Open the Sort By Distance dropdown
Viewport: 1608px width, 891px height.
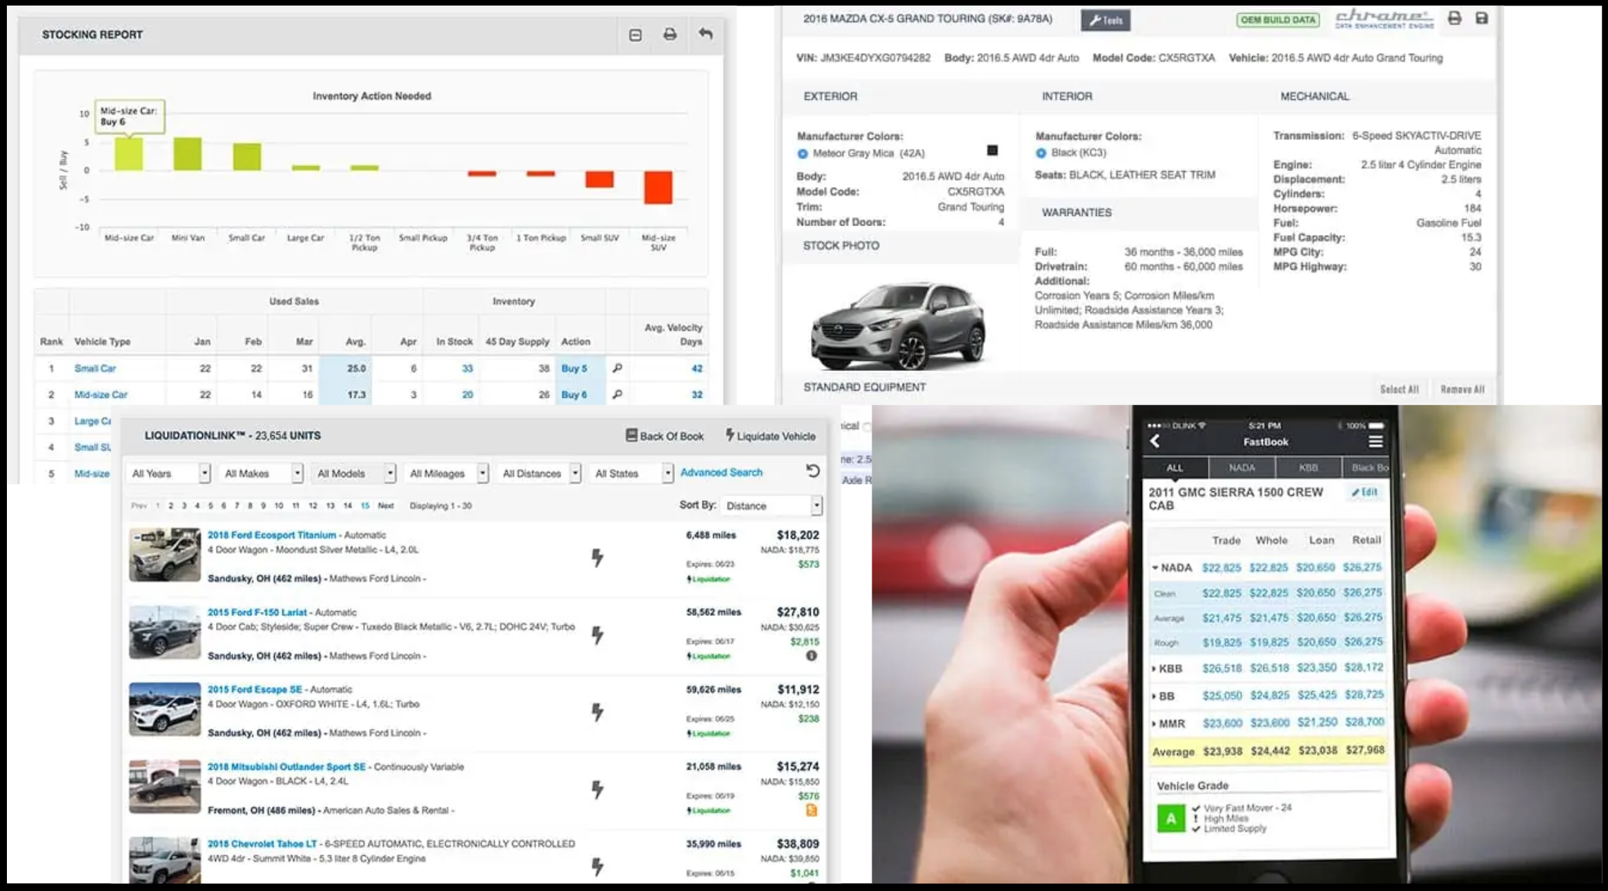click(x=771, y=505)
